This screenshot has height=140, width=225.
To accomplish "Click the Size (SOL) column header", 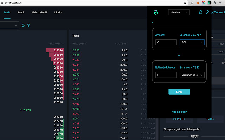I will pyautogui.click(x=121, y=44).
